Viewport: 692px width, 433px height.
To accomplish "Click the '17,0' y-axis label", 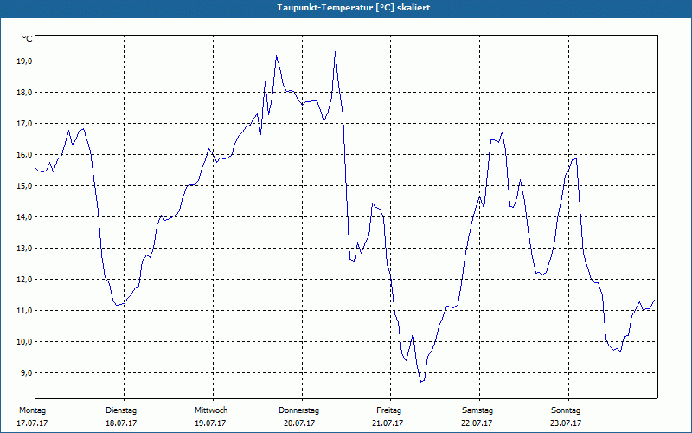I will pyautogui.click(x=25, y=124).
